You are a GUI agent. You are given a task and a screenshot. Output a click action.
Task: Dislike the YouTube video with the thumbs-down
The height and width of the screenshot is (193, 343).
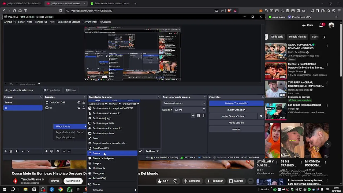coord(175,181)
